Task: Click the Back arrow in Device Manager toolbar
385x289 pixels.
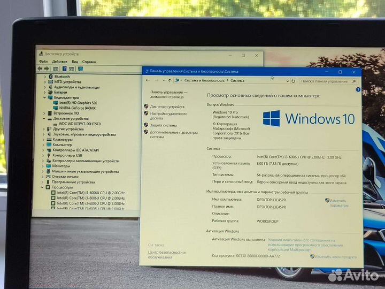Action: click(40, 69)
